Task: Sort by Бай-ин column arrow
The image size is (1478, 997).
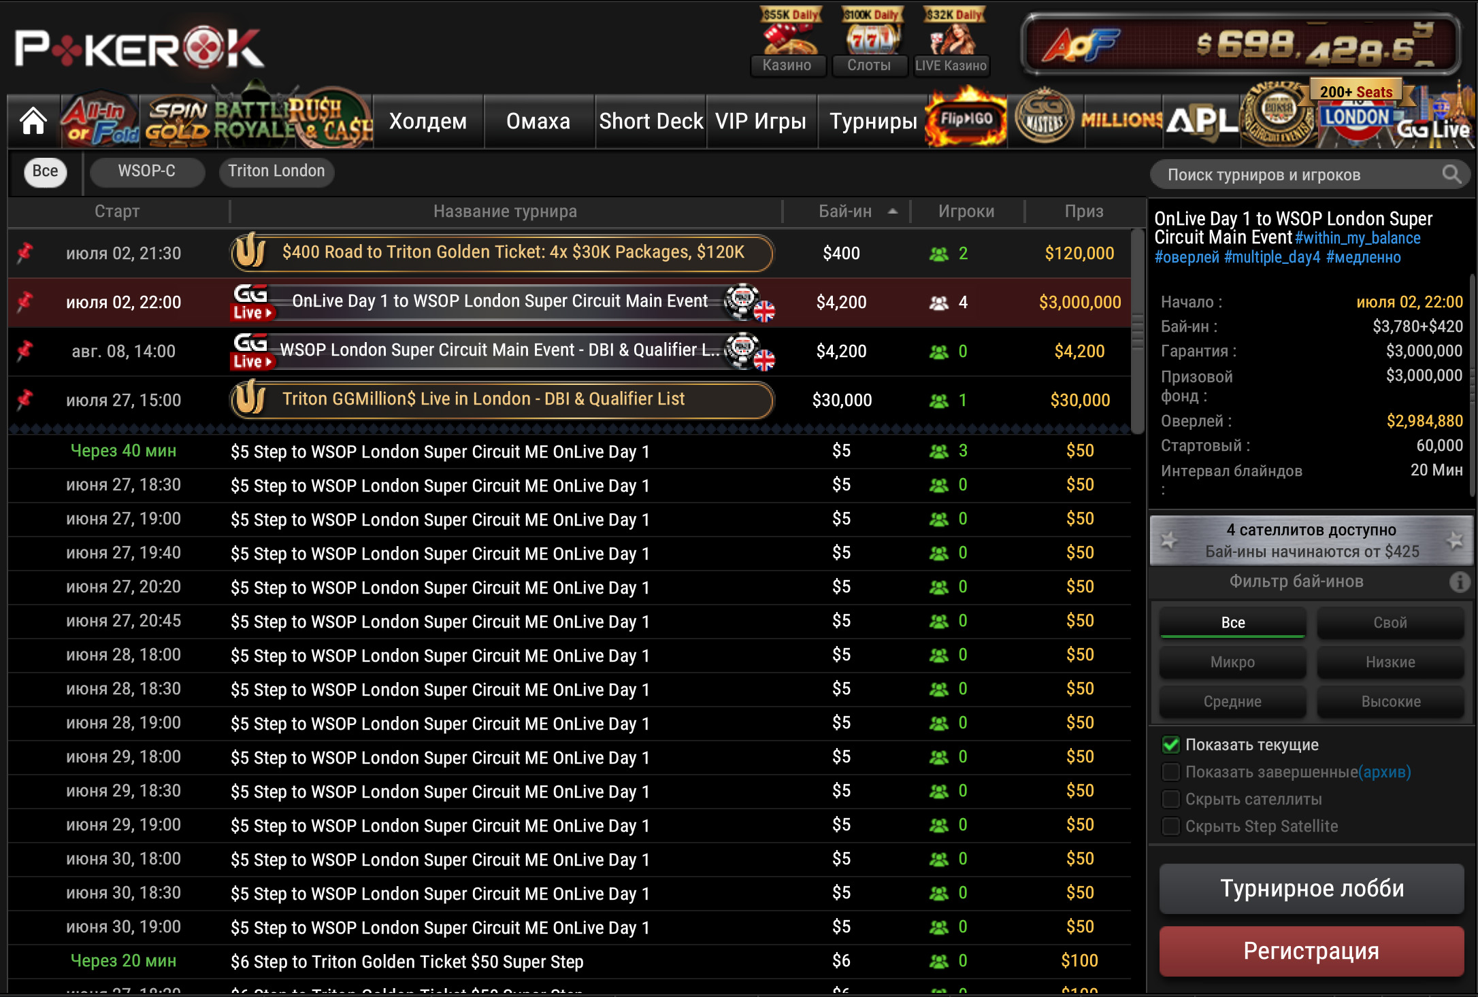Action: pyautogui.click(x=892, y=212)
